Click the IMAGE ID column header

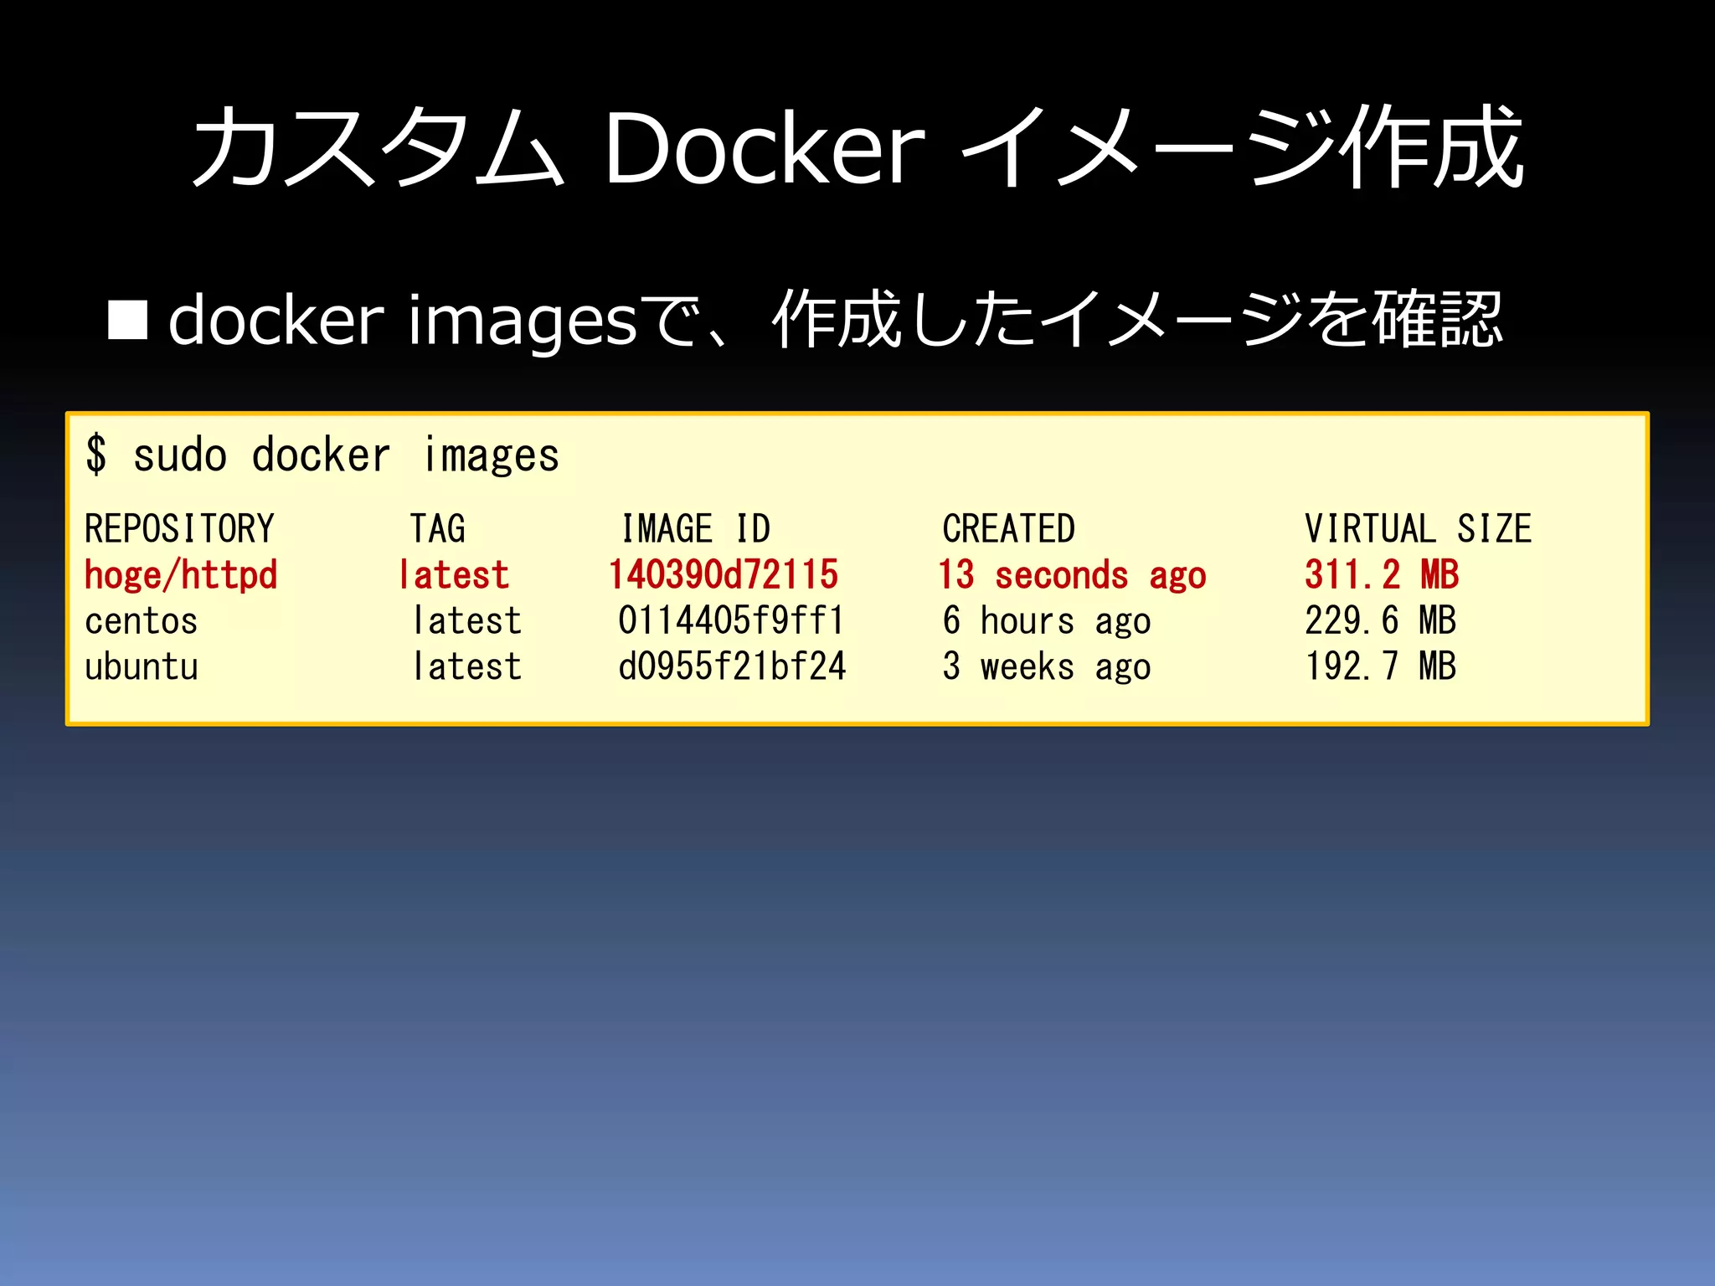(695, 529)
